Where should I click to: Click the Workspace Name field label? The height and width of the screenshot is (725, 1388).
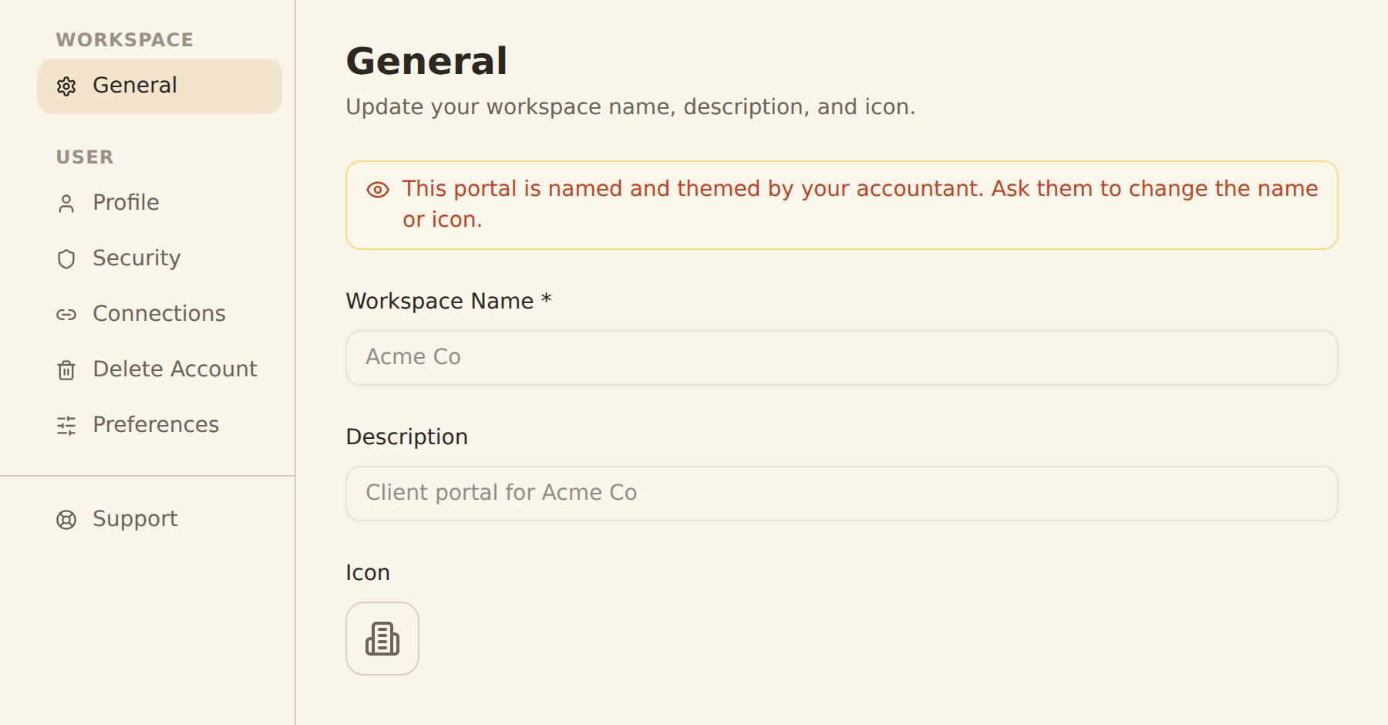coord(449,301)
